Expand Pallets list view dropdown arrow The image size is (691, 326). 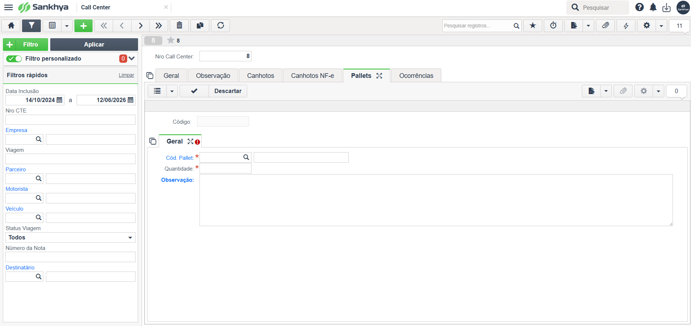pyautogui.click(x=172, y=91)
